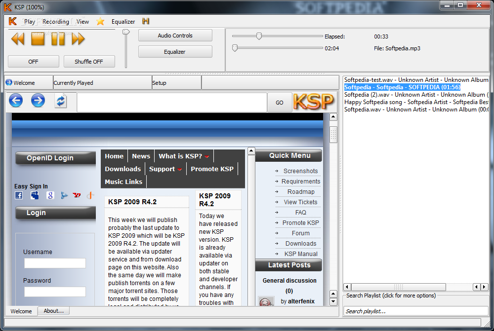
Task: Click the lower 02:04 slider thumb
Action: click(x=235, y=48)
